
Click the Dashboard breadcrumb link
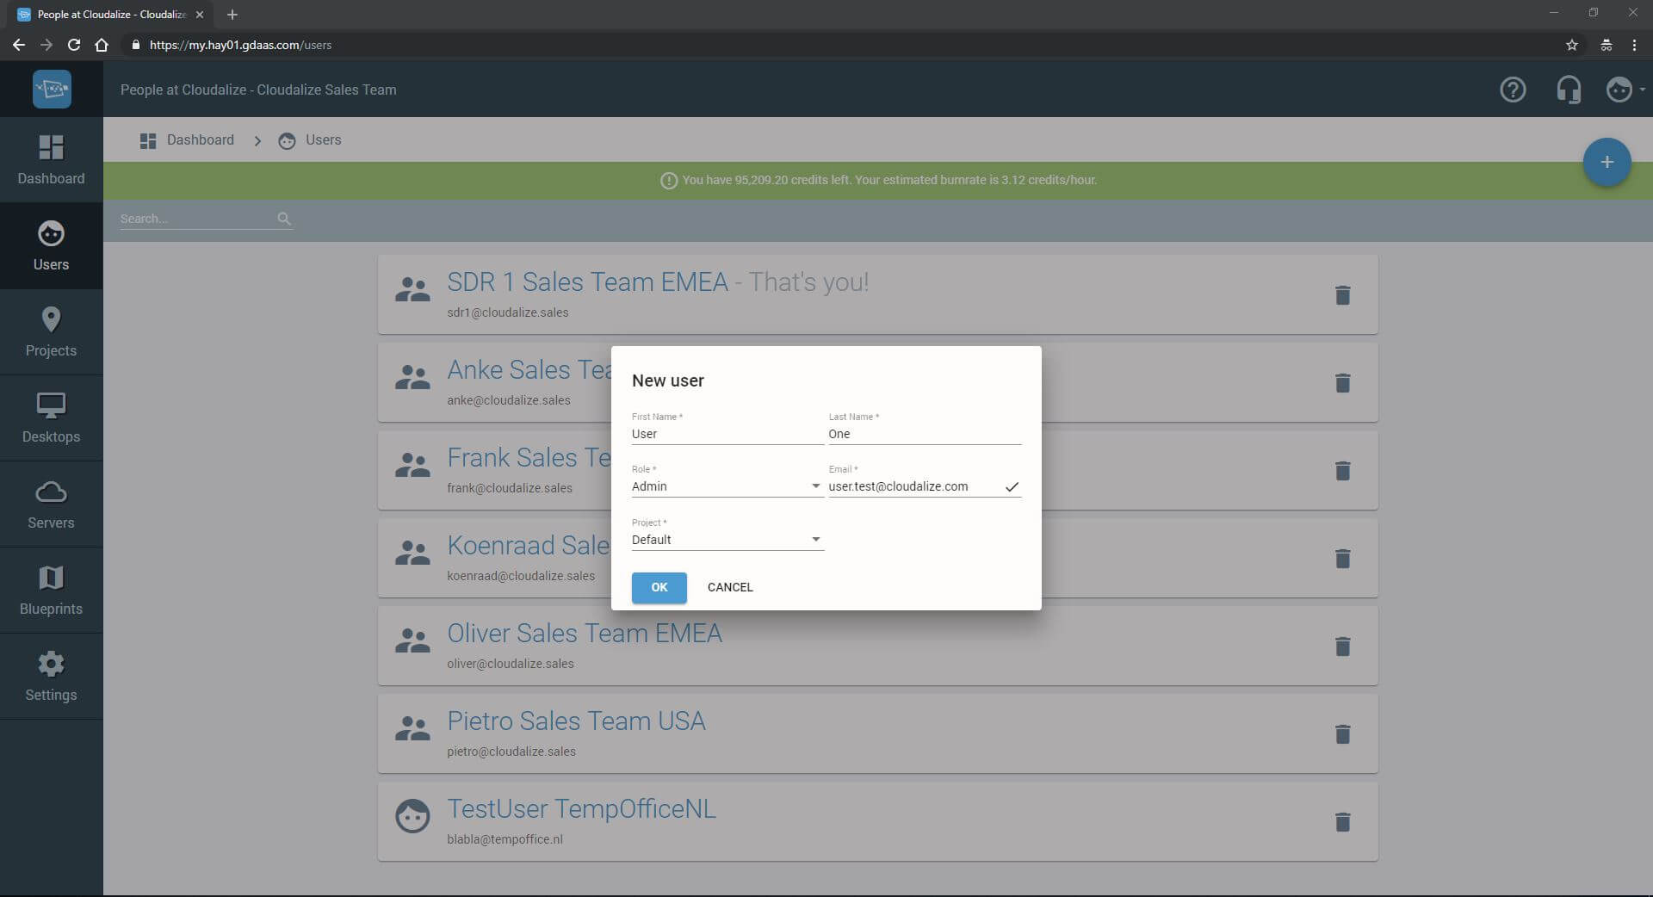click(x=187, y=139)
